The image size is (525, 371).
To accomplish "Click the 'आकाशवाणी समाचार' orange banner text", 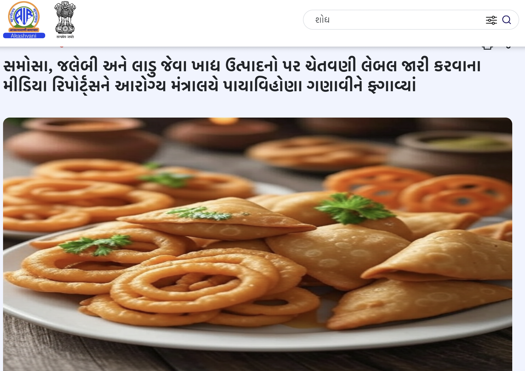I will pos(24,30).
